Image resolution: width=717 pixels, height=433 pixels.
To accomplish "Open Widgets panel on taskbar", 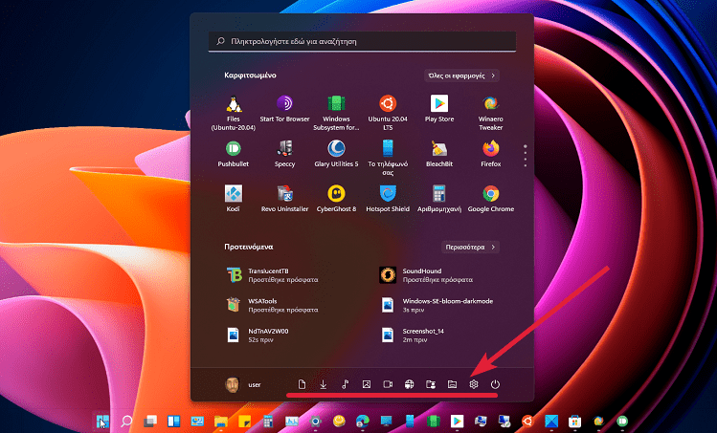I will [174, 422].
